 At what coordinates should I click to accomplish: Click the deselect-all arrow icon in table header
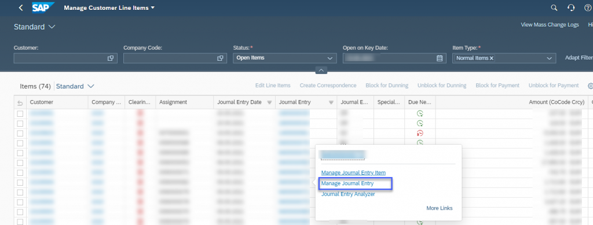click(x=20, y=102)
